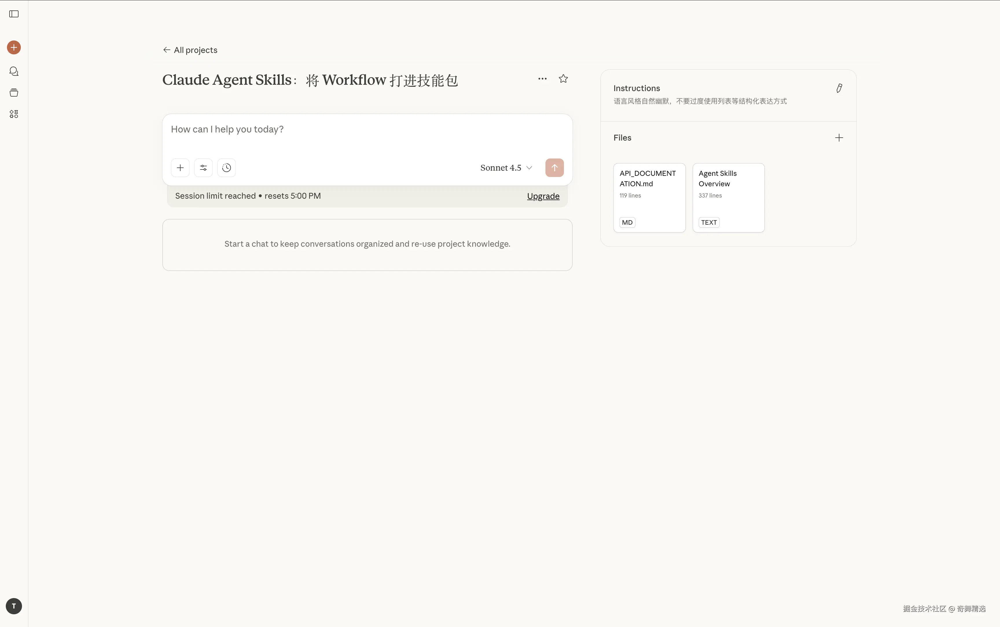Toggle extended thinking clock icon

click(227, 168)
